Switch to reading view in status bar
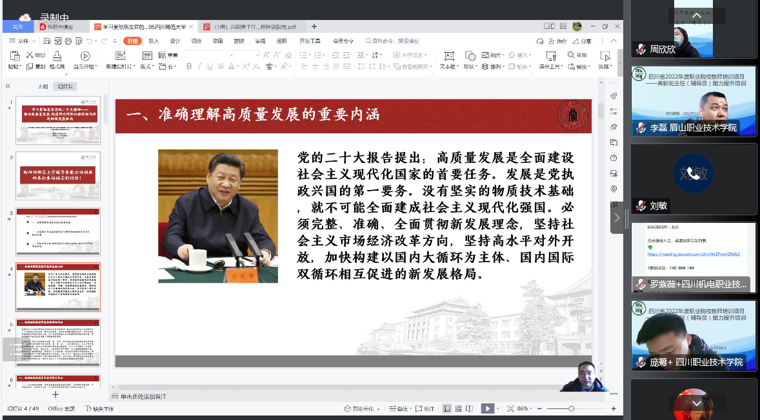 click(469, 408)
